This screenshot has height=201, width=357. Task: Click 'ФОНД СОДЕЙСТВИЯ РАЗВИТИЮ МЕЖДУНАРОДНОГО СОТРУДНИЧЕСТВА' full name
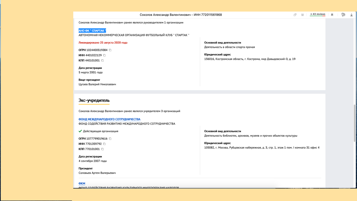127,124
